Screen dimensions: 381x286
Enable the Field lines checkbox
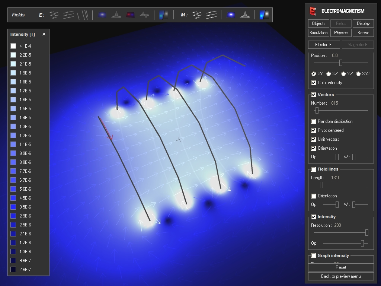click(x=314, y=169)
